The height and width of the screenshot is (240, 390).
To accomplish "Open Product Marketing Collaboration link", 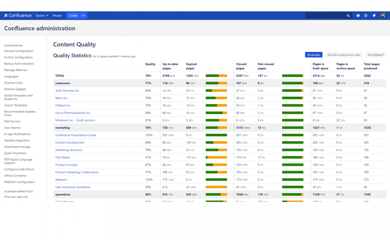I will pos(77,172).
